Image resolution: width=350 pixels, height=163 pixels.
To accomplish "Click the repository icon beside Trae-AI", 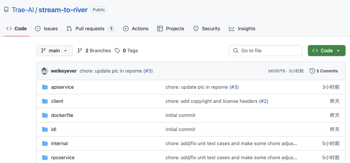I will click(6, 10).
